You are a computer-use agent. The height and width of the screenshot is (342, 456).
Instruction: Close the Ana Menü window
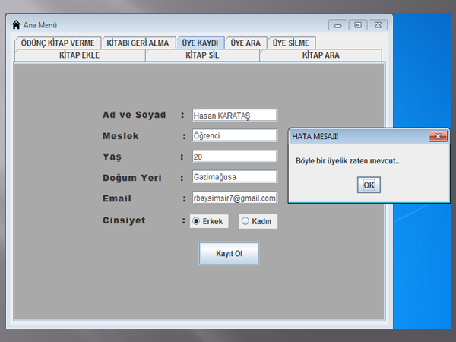click(x=378, y=25)
